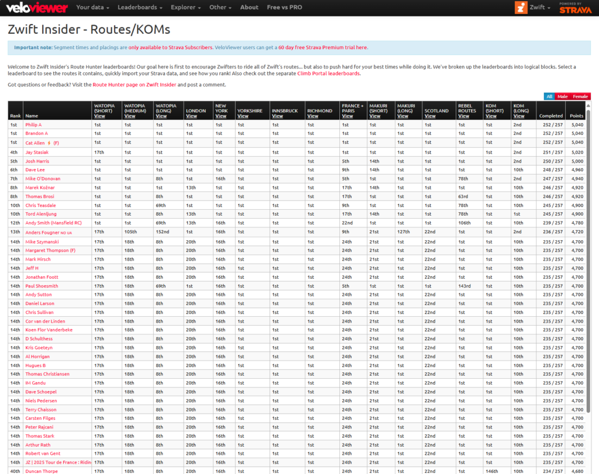Image resolution: width=599 pixels, height=474 pixels.
Task: Open Margaret Thompson (F) profile
Action: pos(50,251)
